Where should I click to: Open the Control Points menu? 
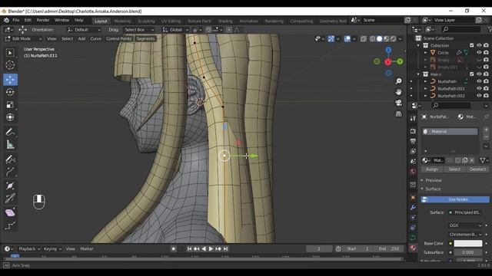pos(118,39)
